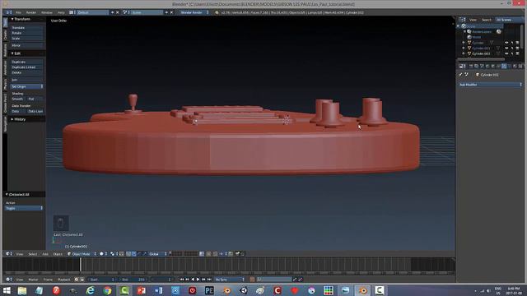Play the animation in reverse
527x296 pixels.
pyautogui.click(x=193, y=280)
